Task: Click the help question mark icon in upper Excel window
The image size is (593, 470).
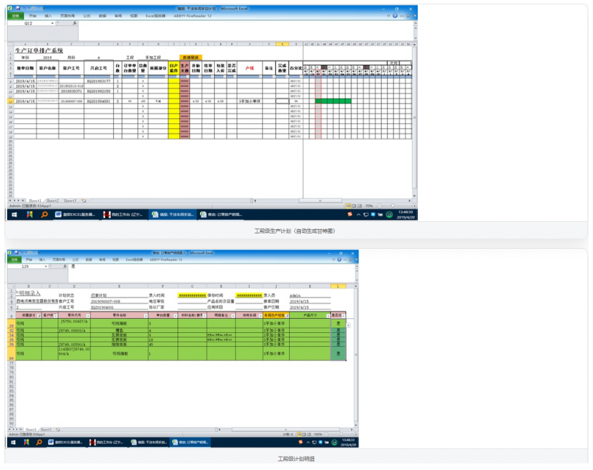Action: [x=395, y=16]
